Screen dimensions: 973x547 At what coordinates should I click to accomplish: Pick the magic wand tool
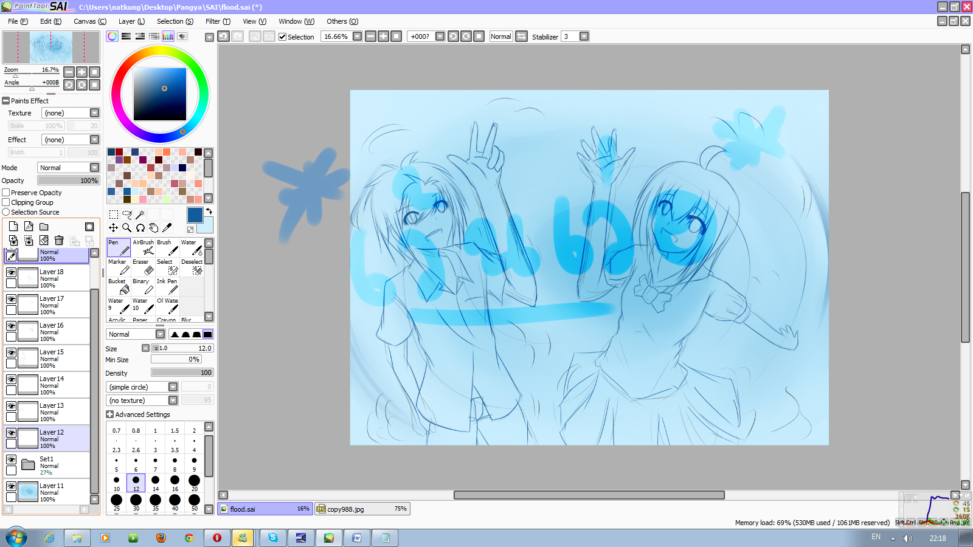coord(140,214)
